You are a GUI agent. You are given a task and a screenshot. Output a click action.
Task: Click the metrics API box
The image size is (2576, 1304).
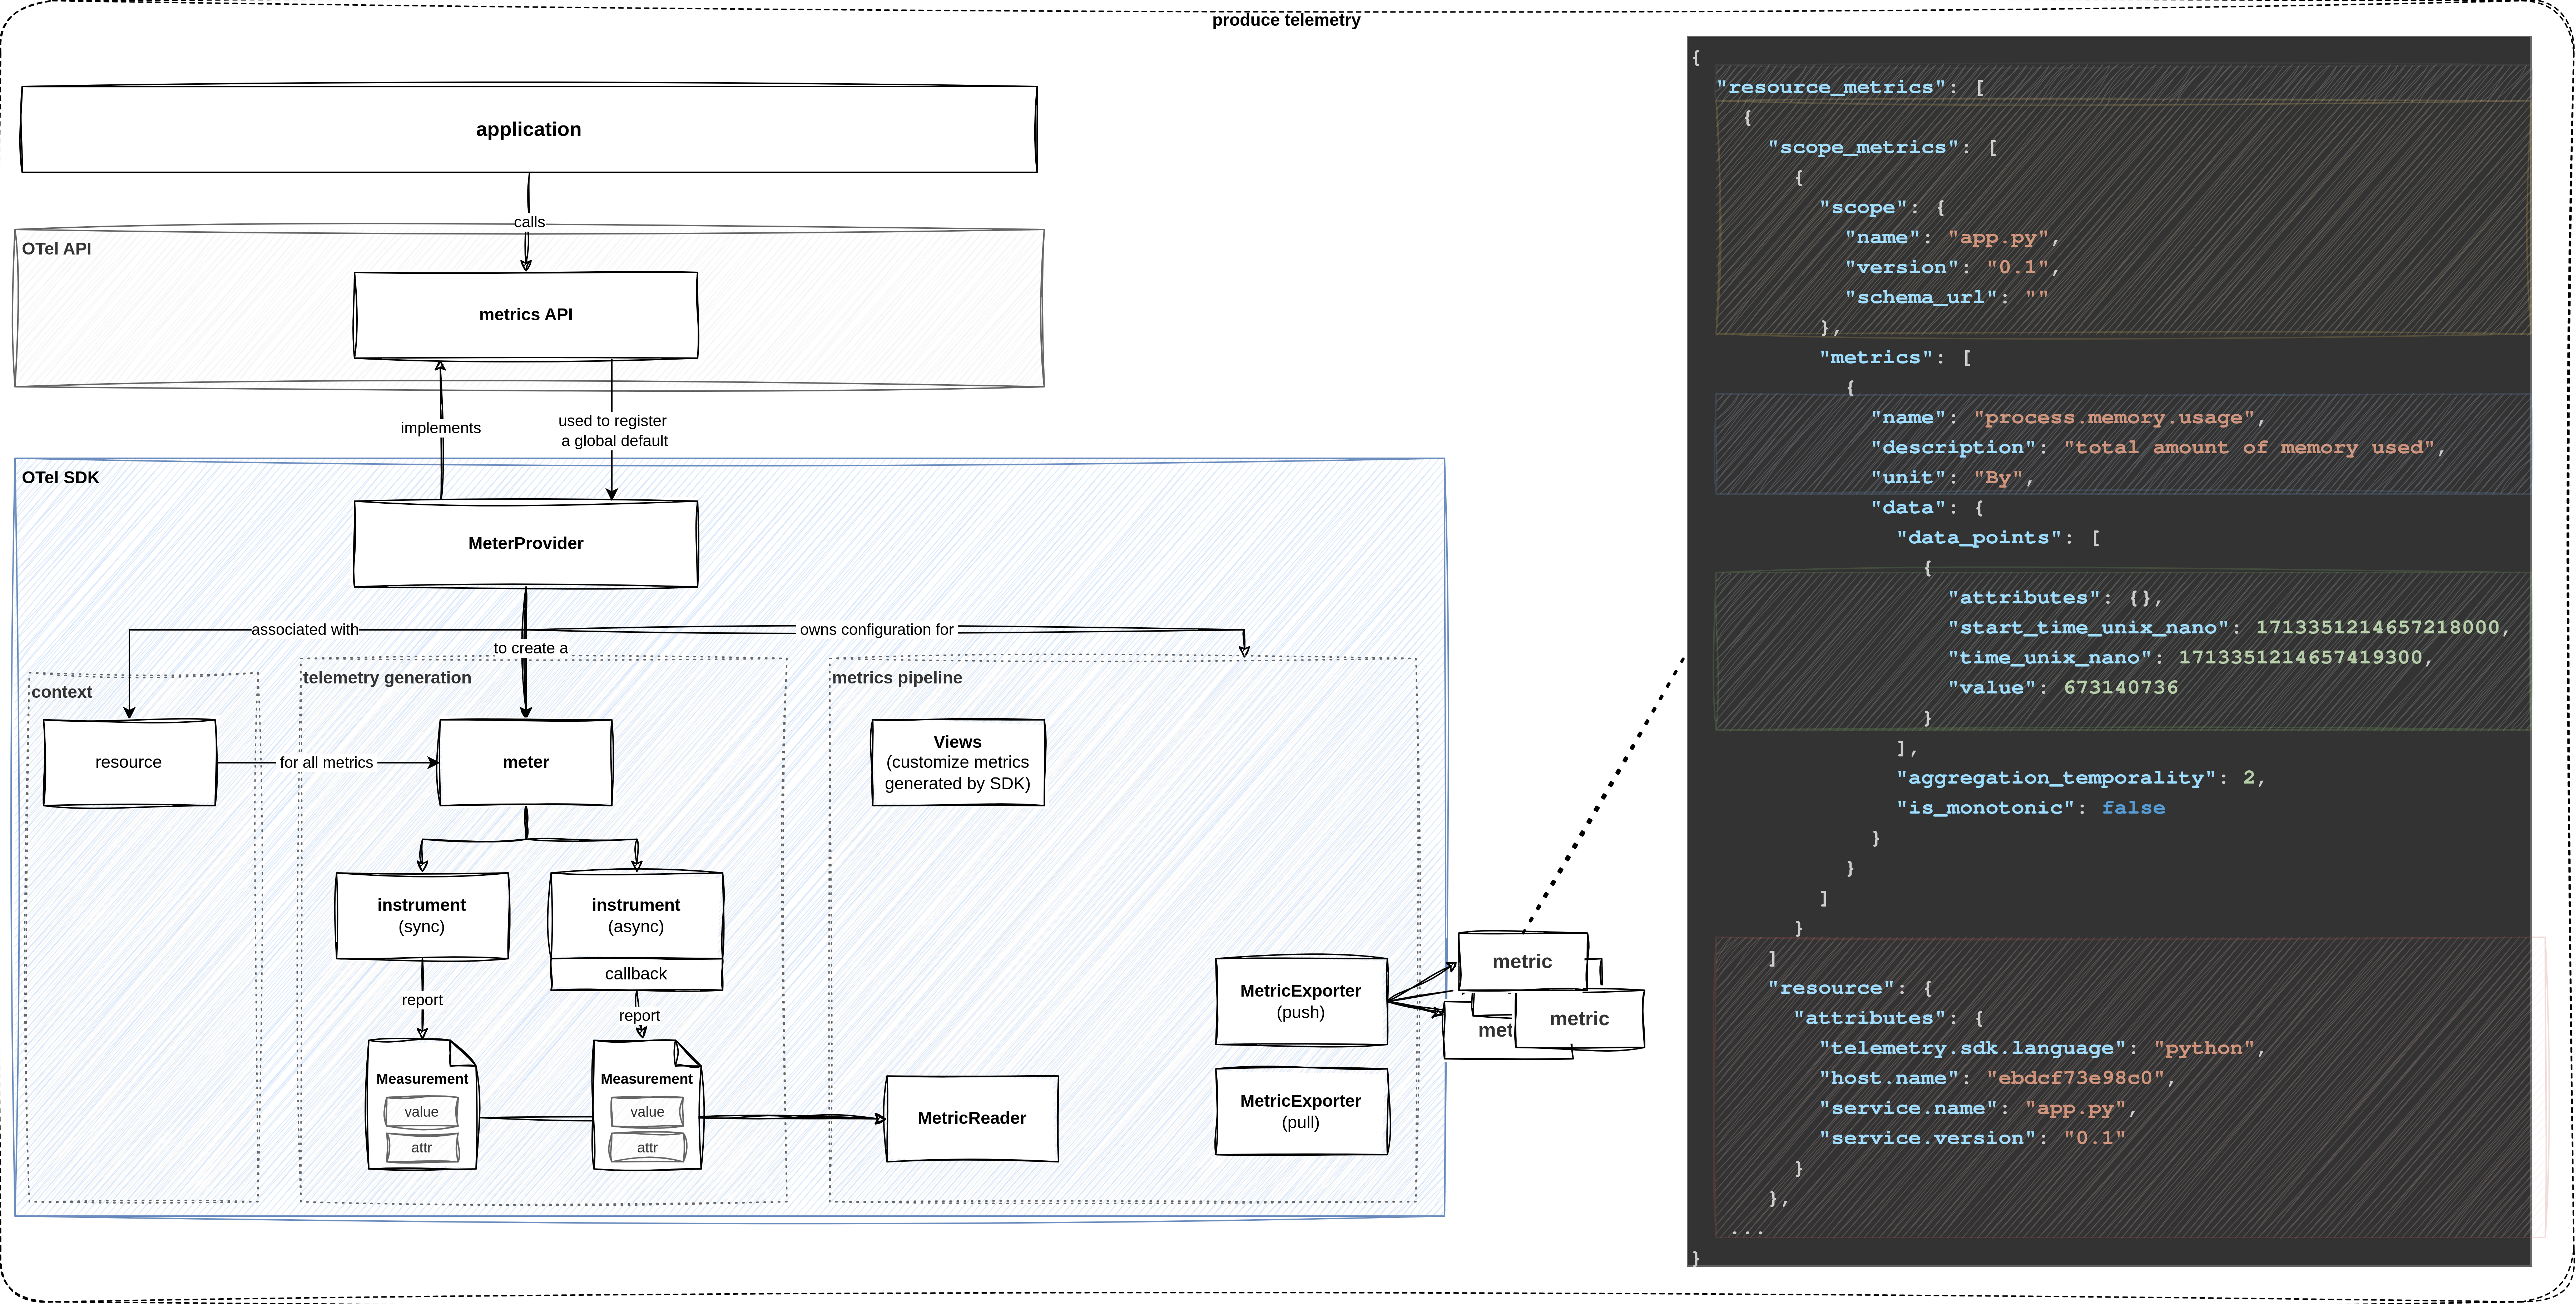point(526,315)
